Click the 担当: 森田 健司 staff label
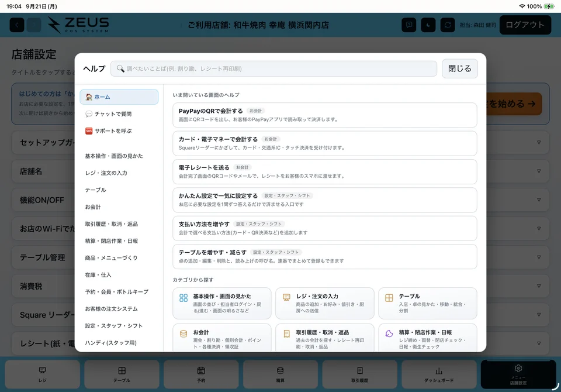The width and height of the screenshot is (561, 392). [x=478, y=25]
